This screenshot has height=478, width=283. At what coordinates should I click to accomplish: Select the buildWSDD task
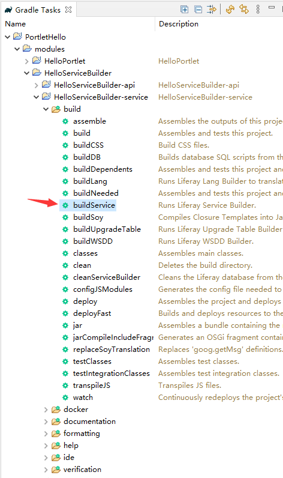coord(93,241)
